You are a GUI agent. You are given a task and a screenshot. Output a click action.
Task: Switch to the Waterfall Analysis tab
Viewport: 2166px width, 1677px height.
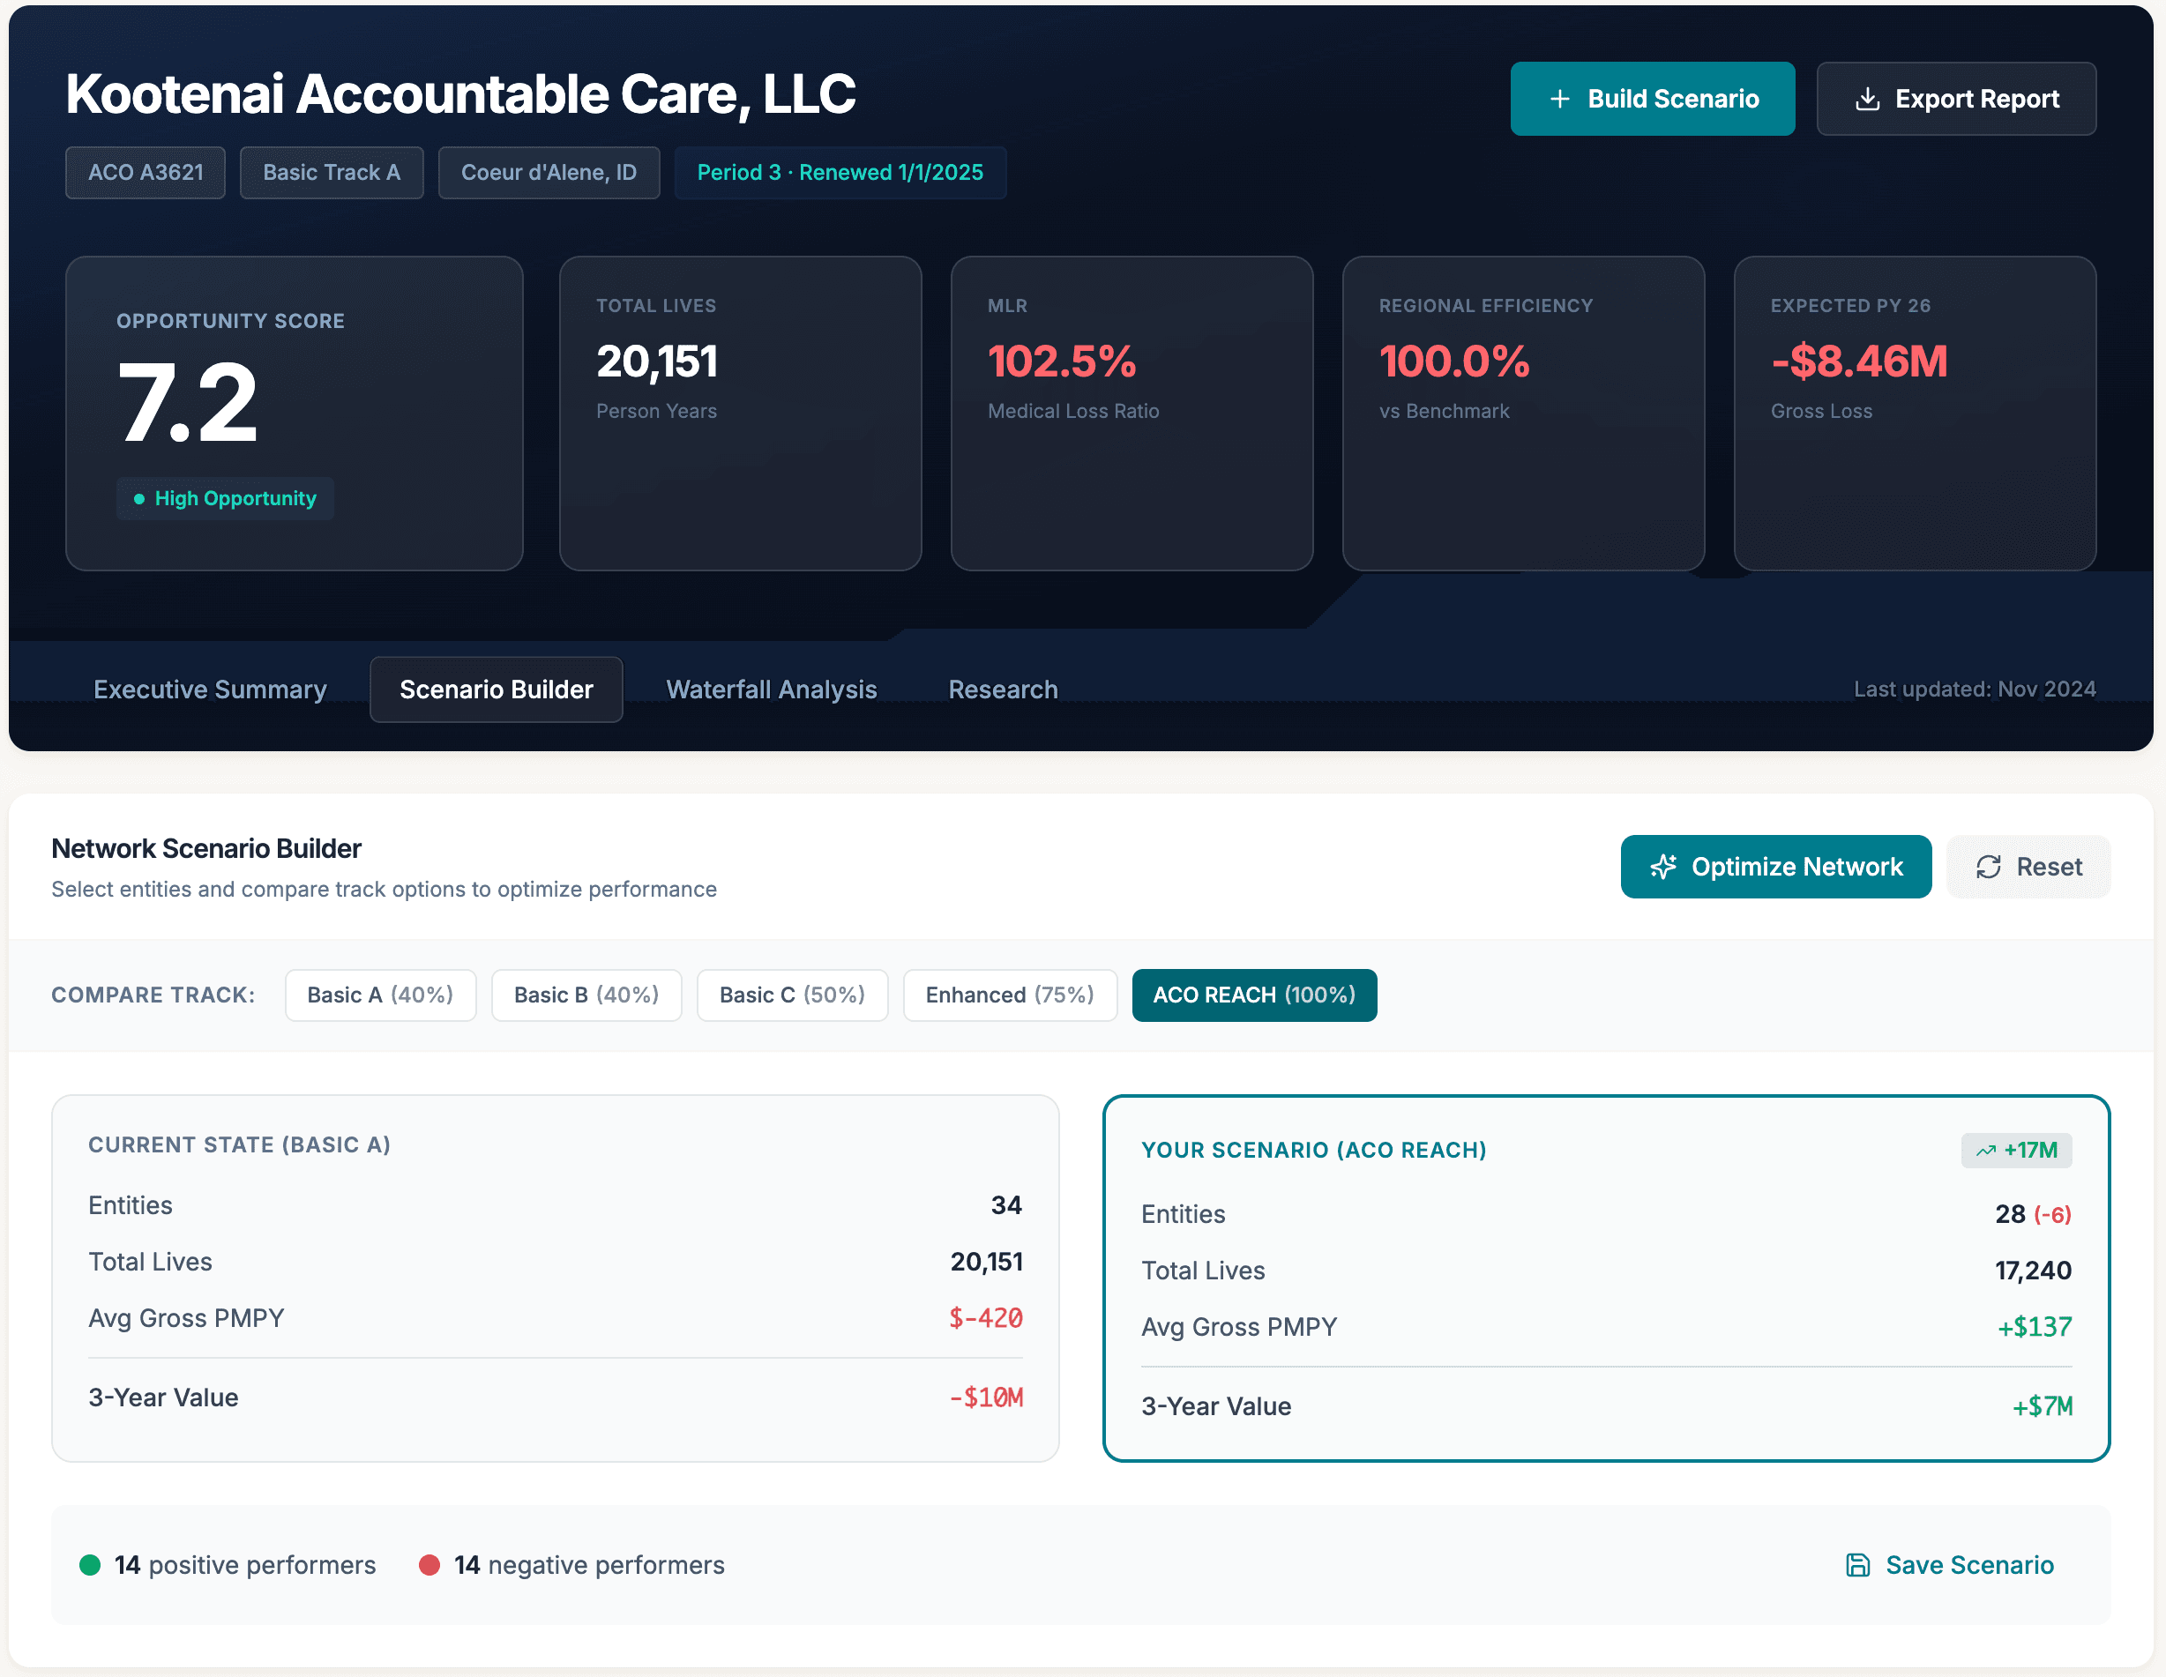pyautogui.click(x=772, y=689)
